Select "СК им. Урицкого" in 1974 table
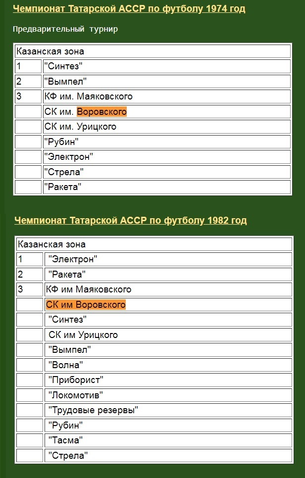 [80, 127]
